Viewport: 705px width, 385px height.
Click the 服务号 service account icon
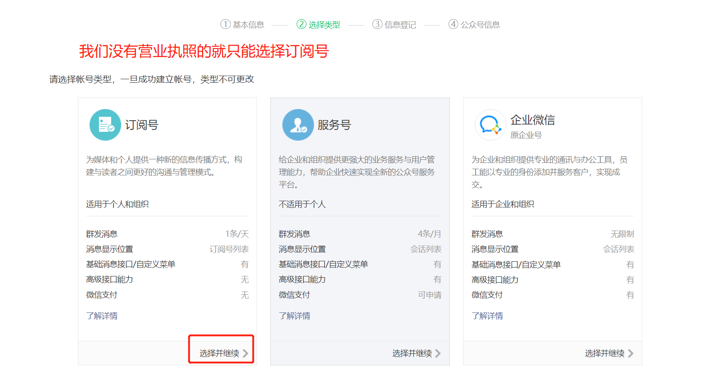pyautogui.click(x=298, y=125)
